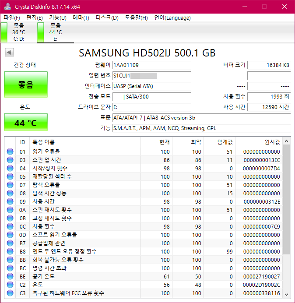Click the CrystalDiskInfo app icon in title bar
Image resolution: width=295 pixels, height=303 pixels.
pyautogui.click(x=7, y=7)
